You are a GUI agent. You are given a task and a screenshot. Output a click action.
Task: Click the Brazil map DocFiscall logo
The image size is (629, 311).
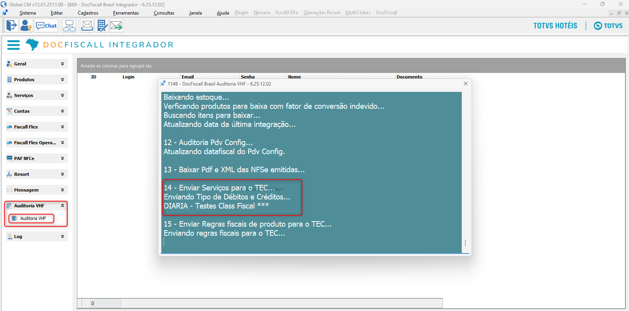point(32,45)
